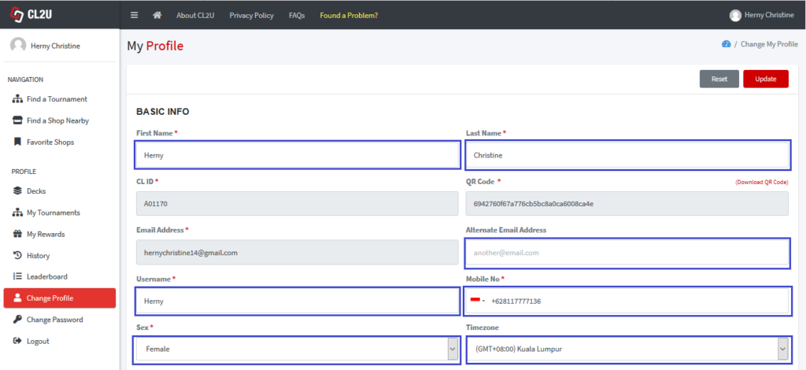The height and width of the screenshot is (370, 806).
Task: Click the CL ID field showing A01170
Action: pyautogui.click(x=297, y=203)
